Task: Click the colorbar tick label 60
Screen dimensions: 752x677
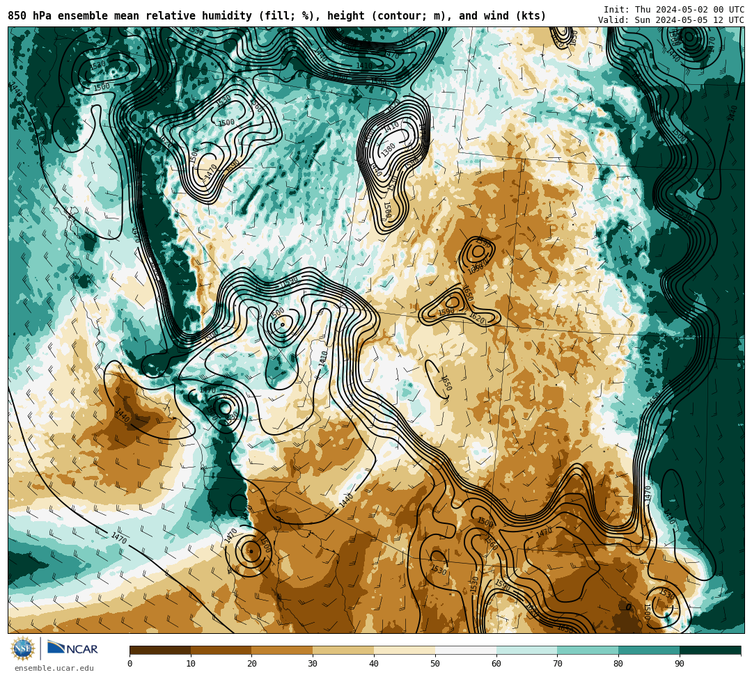Action: click(x=496, y=664)
